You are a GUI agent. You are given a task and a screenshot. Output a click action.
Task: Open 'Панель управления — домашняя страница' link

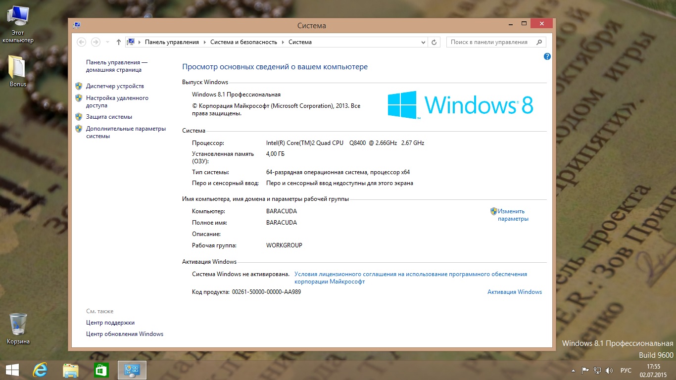tap(117, 66)
